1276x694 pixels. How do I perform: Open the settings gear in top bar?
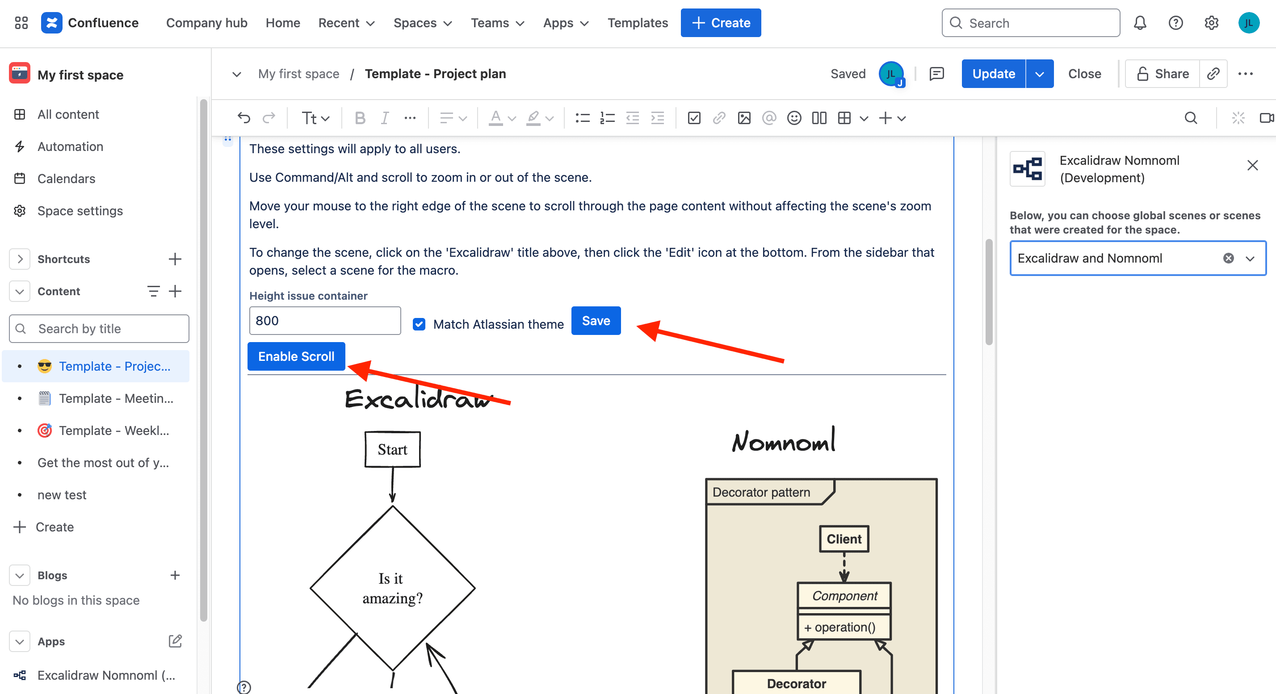click(x=1211, y=23)
